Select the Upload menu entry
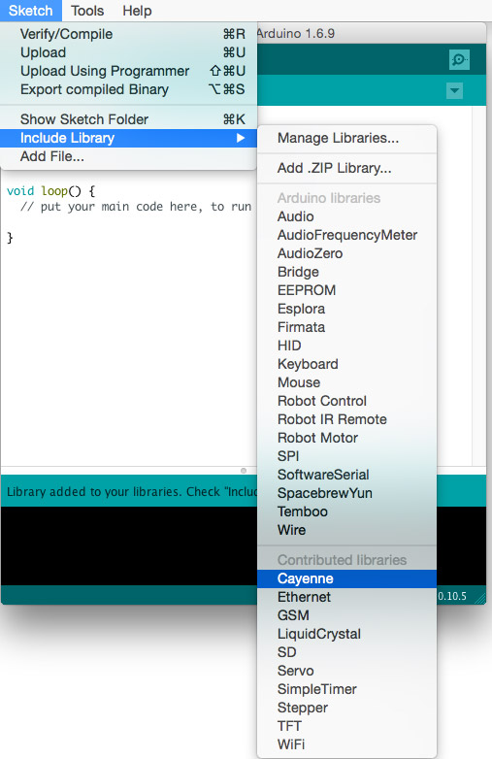Image resolution: width=492 pixels, height=759 pixels. tap(128, 52)
